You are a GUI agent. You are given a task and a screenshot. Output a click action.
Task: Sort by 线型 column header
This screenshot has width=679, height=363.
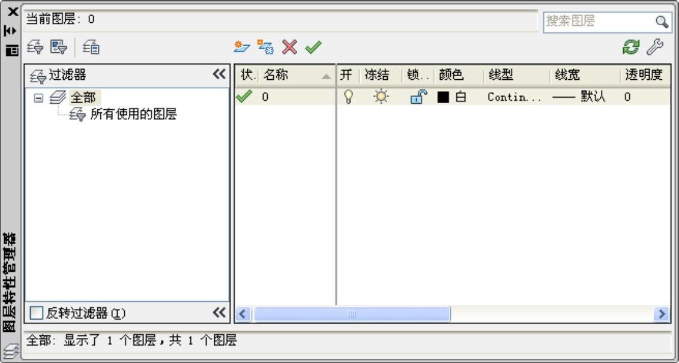pyautogui.click(x=517, y=75)
